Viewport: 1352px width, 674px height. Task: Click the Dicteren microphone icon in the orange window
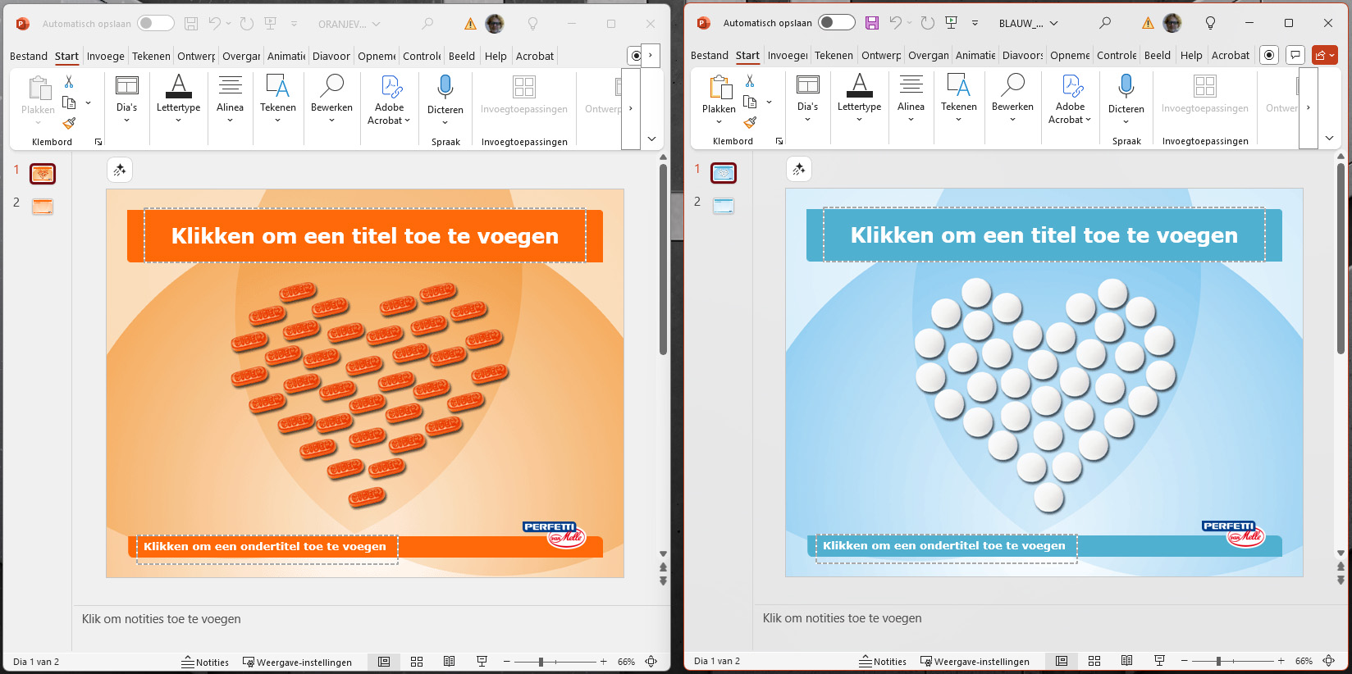(445, 87)
